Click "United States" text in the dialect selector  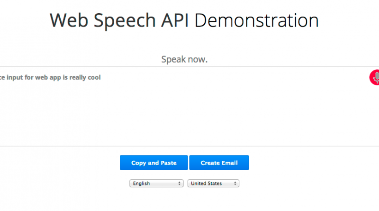[x=206, y=183]
